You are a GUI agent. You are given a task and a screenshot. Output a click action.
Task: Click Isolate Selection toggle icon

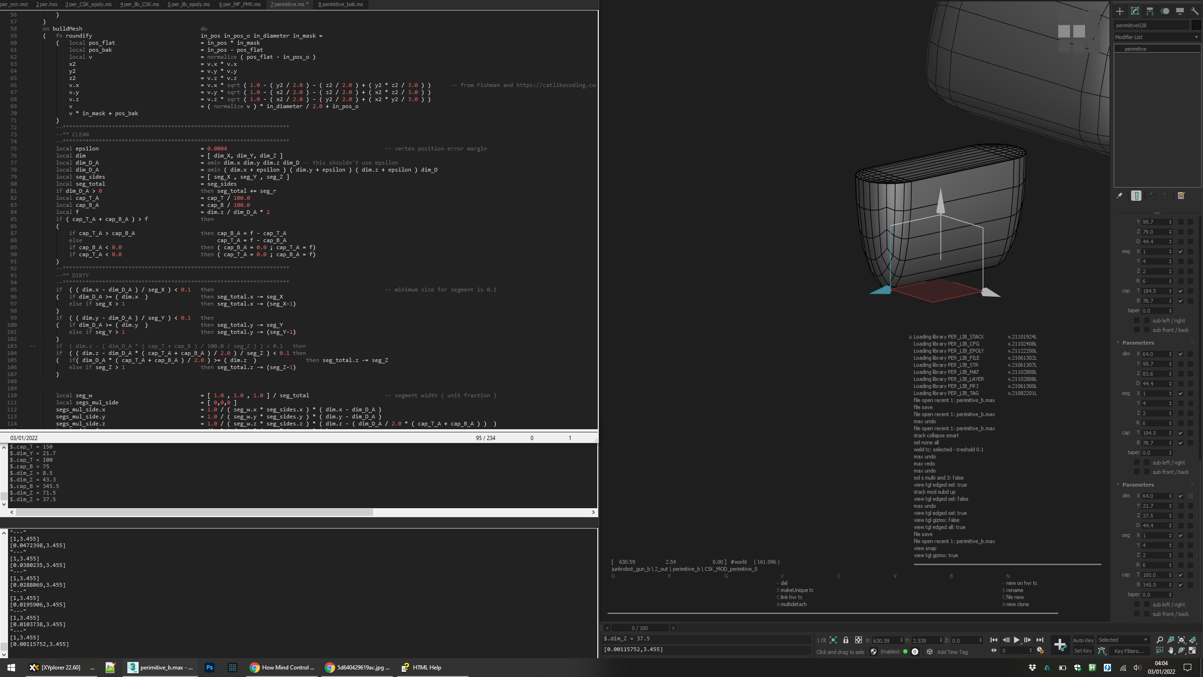833,640
